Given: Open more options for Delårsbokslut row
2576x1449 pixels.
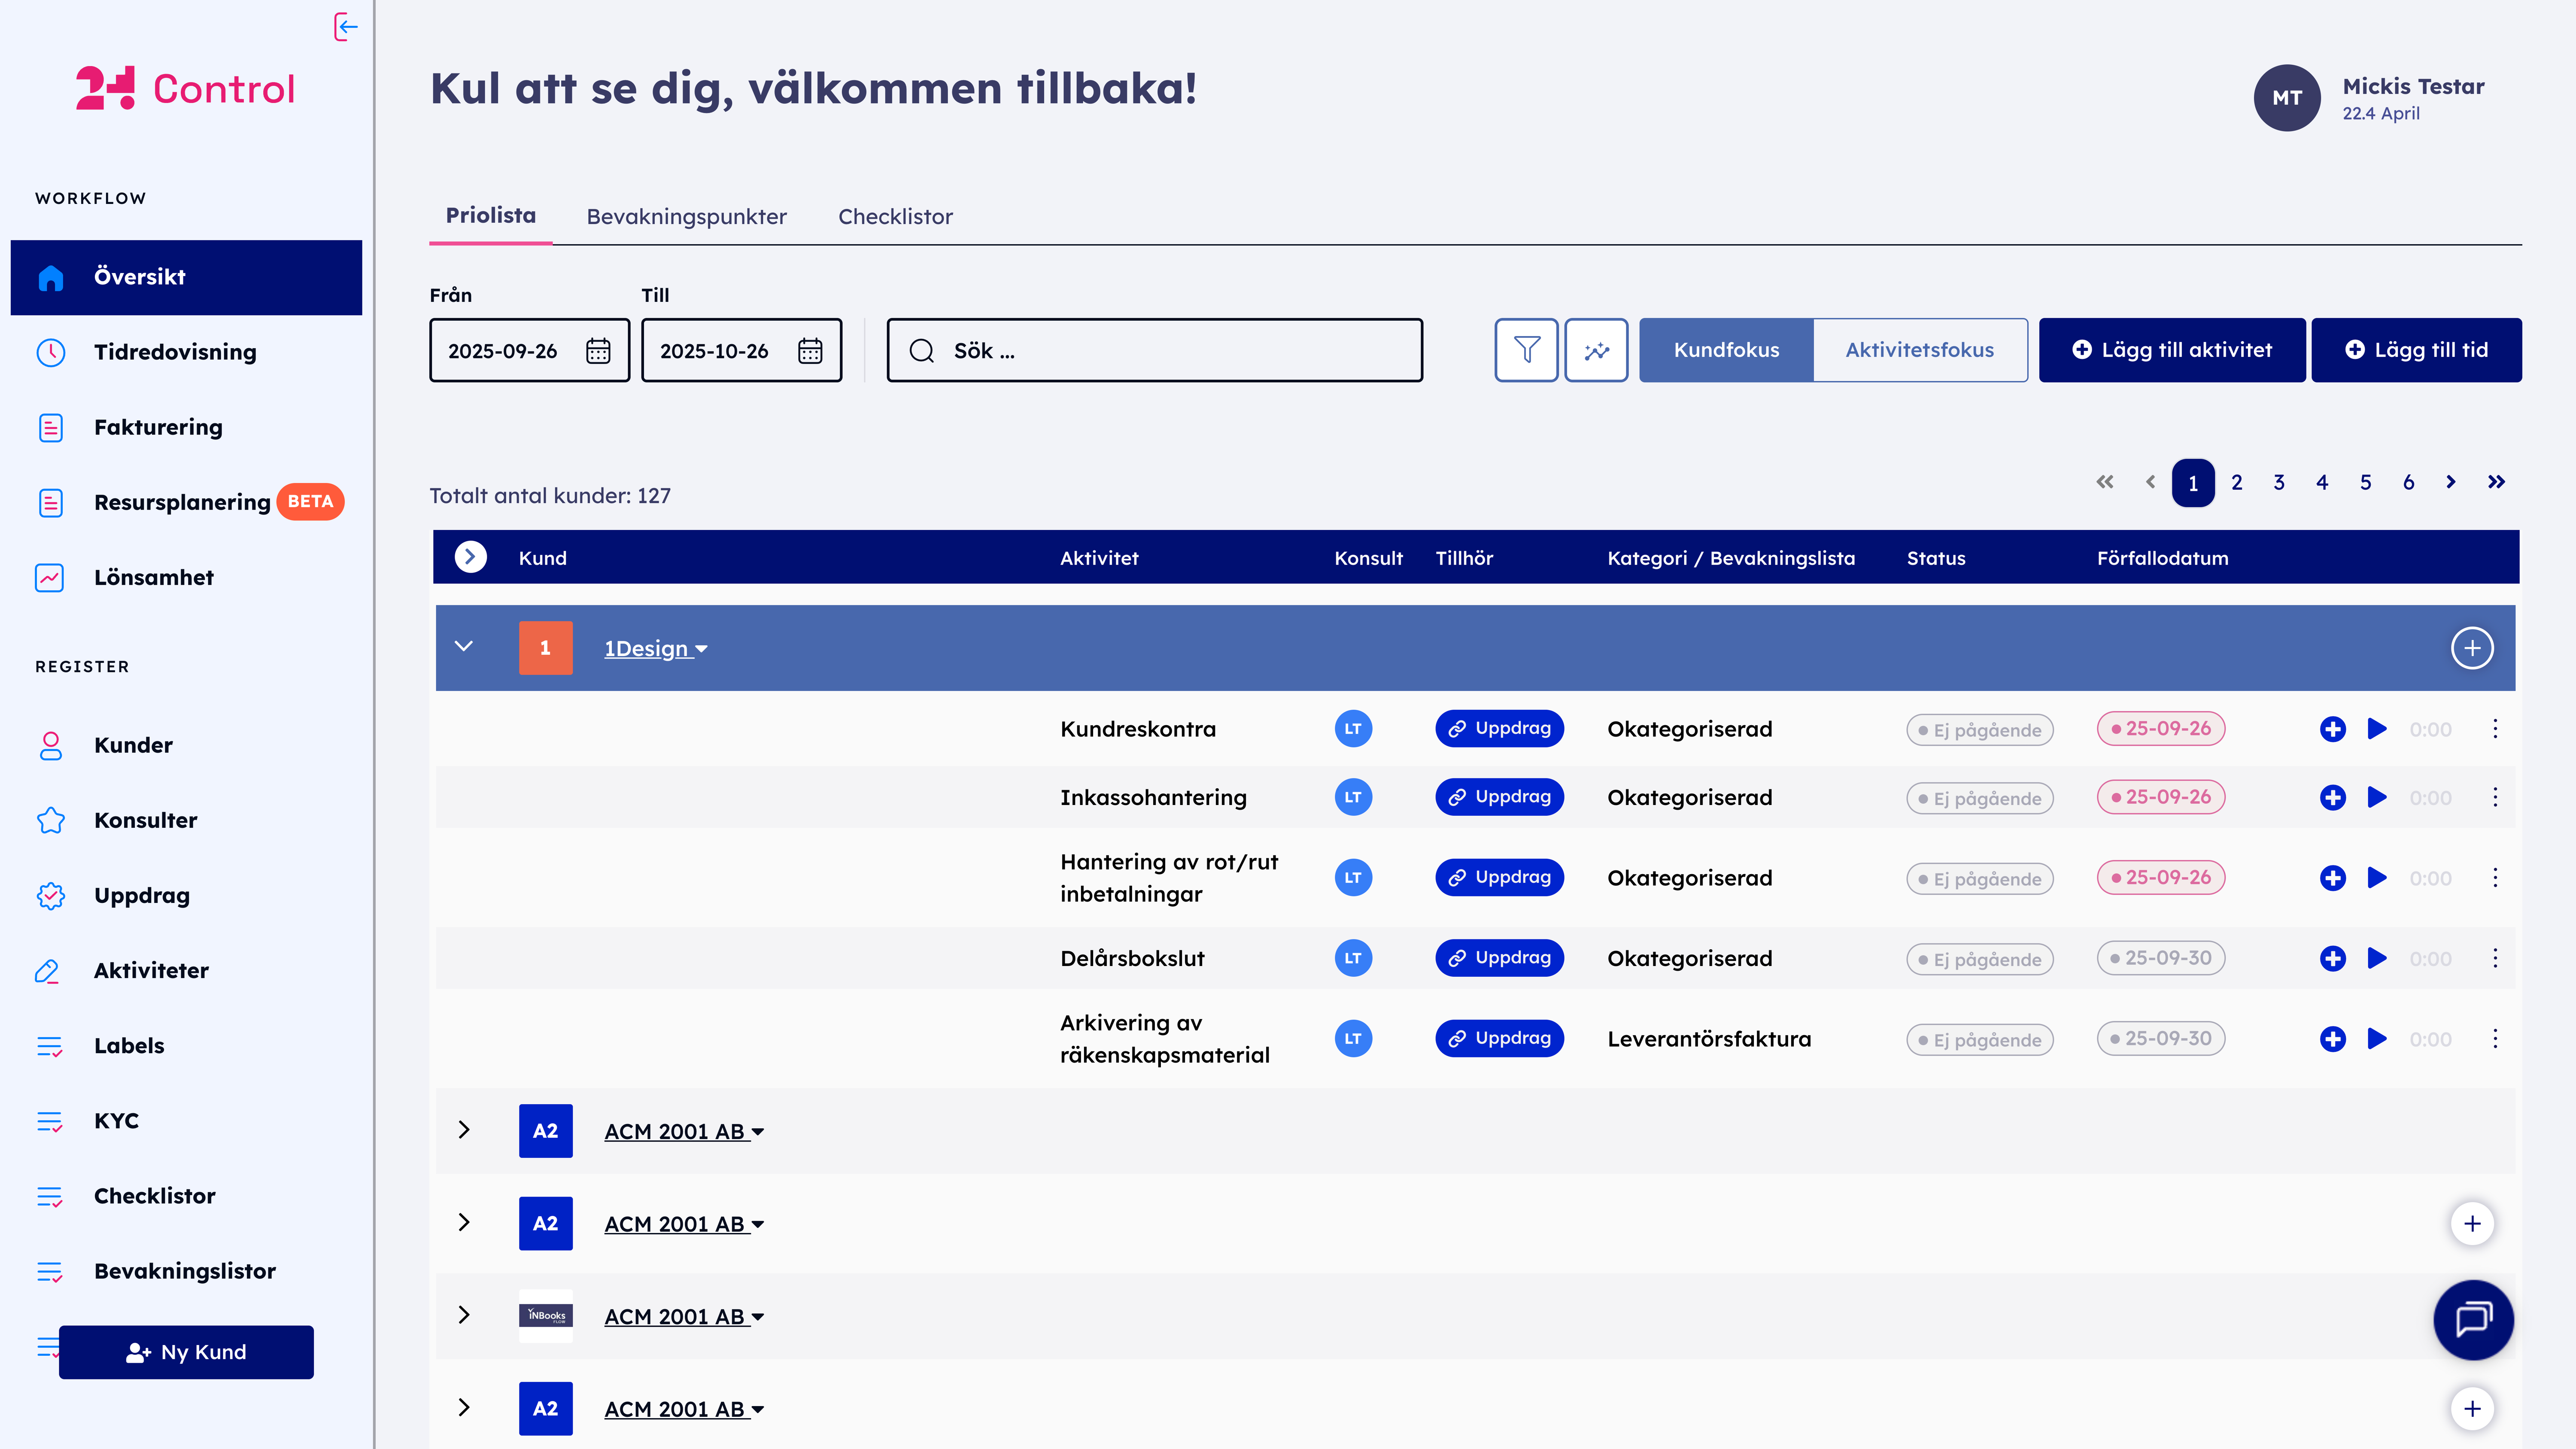Looking at the screenshot, I should point(2495,958).
